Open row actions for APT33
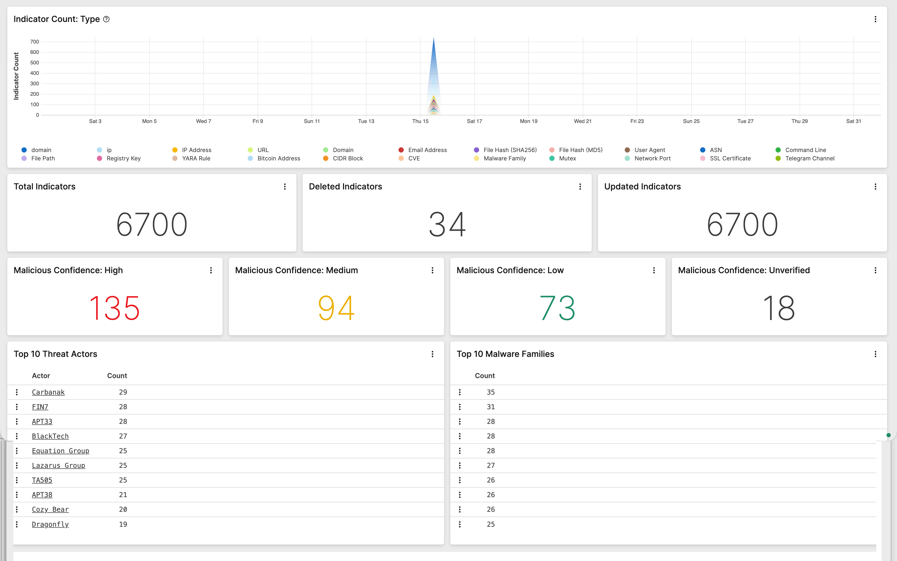Viewport: 897px width, 561px height. (17, 422)
